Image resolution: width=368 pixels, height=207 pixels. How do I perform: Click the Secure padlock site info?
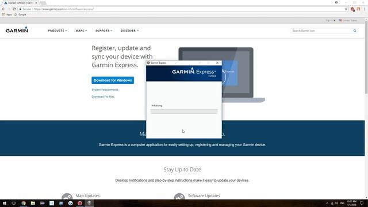tap(25, 9)
